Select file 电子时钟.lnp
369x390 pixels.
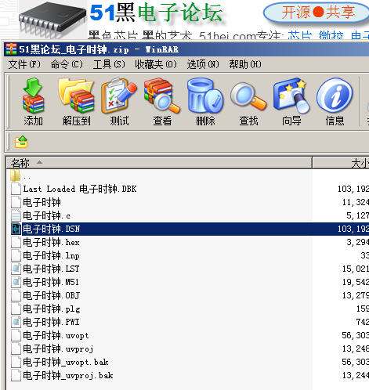coord(51,255)
